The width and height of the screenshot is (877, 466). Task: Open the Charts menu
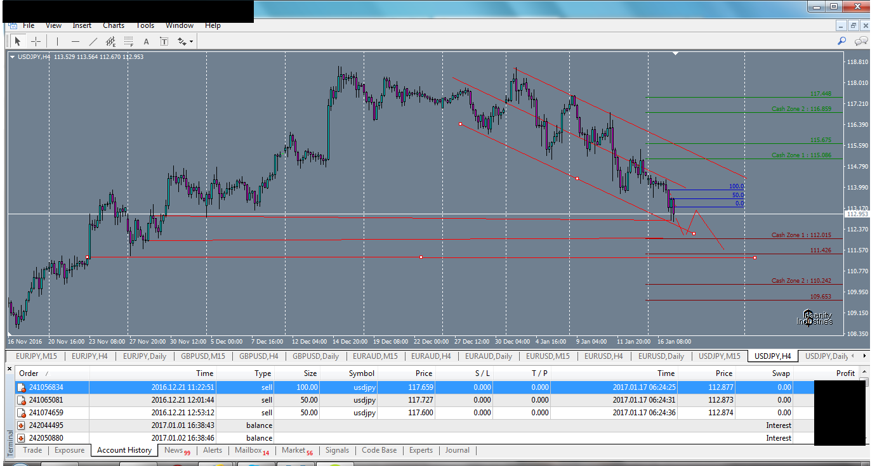(114, 25)
